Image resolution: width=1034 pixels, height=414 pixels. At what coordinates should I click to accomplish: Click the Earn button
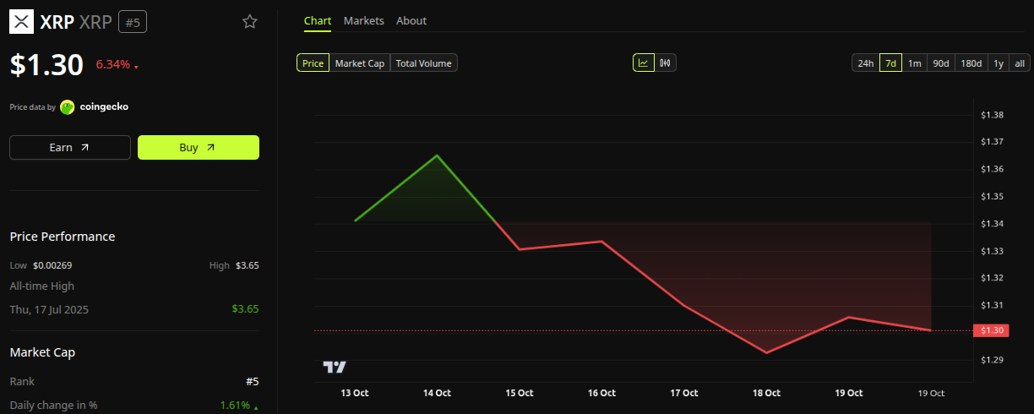[70, 147]
